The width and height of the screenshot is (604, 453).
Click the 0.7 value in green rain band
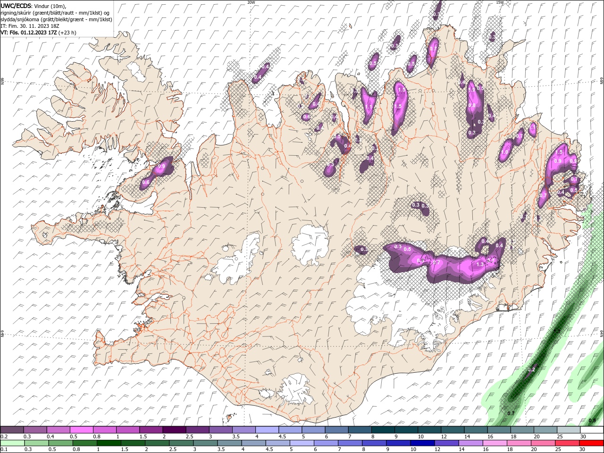511,413
